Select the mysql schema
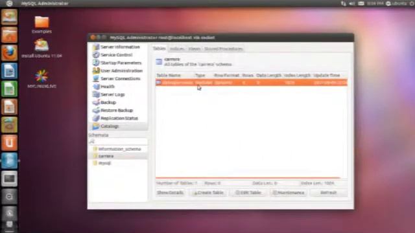This screenshot has width=415, height=233. (104, 163)
